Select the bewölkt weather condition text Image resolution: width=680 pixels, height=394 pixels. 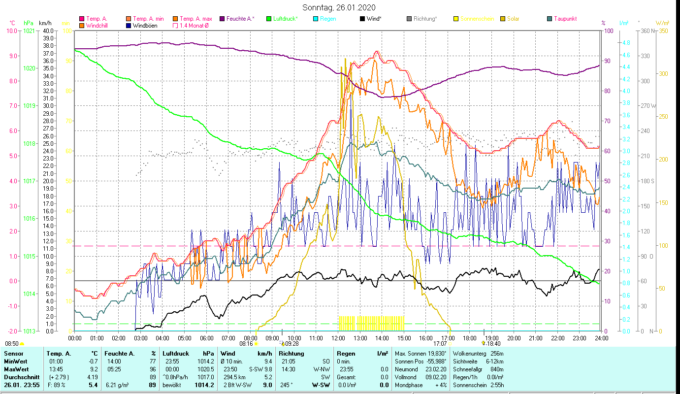(x=172, y=385)
